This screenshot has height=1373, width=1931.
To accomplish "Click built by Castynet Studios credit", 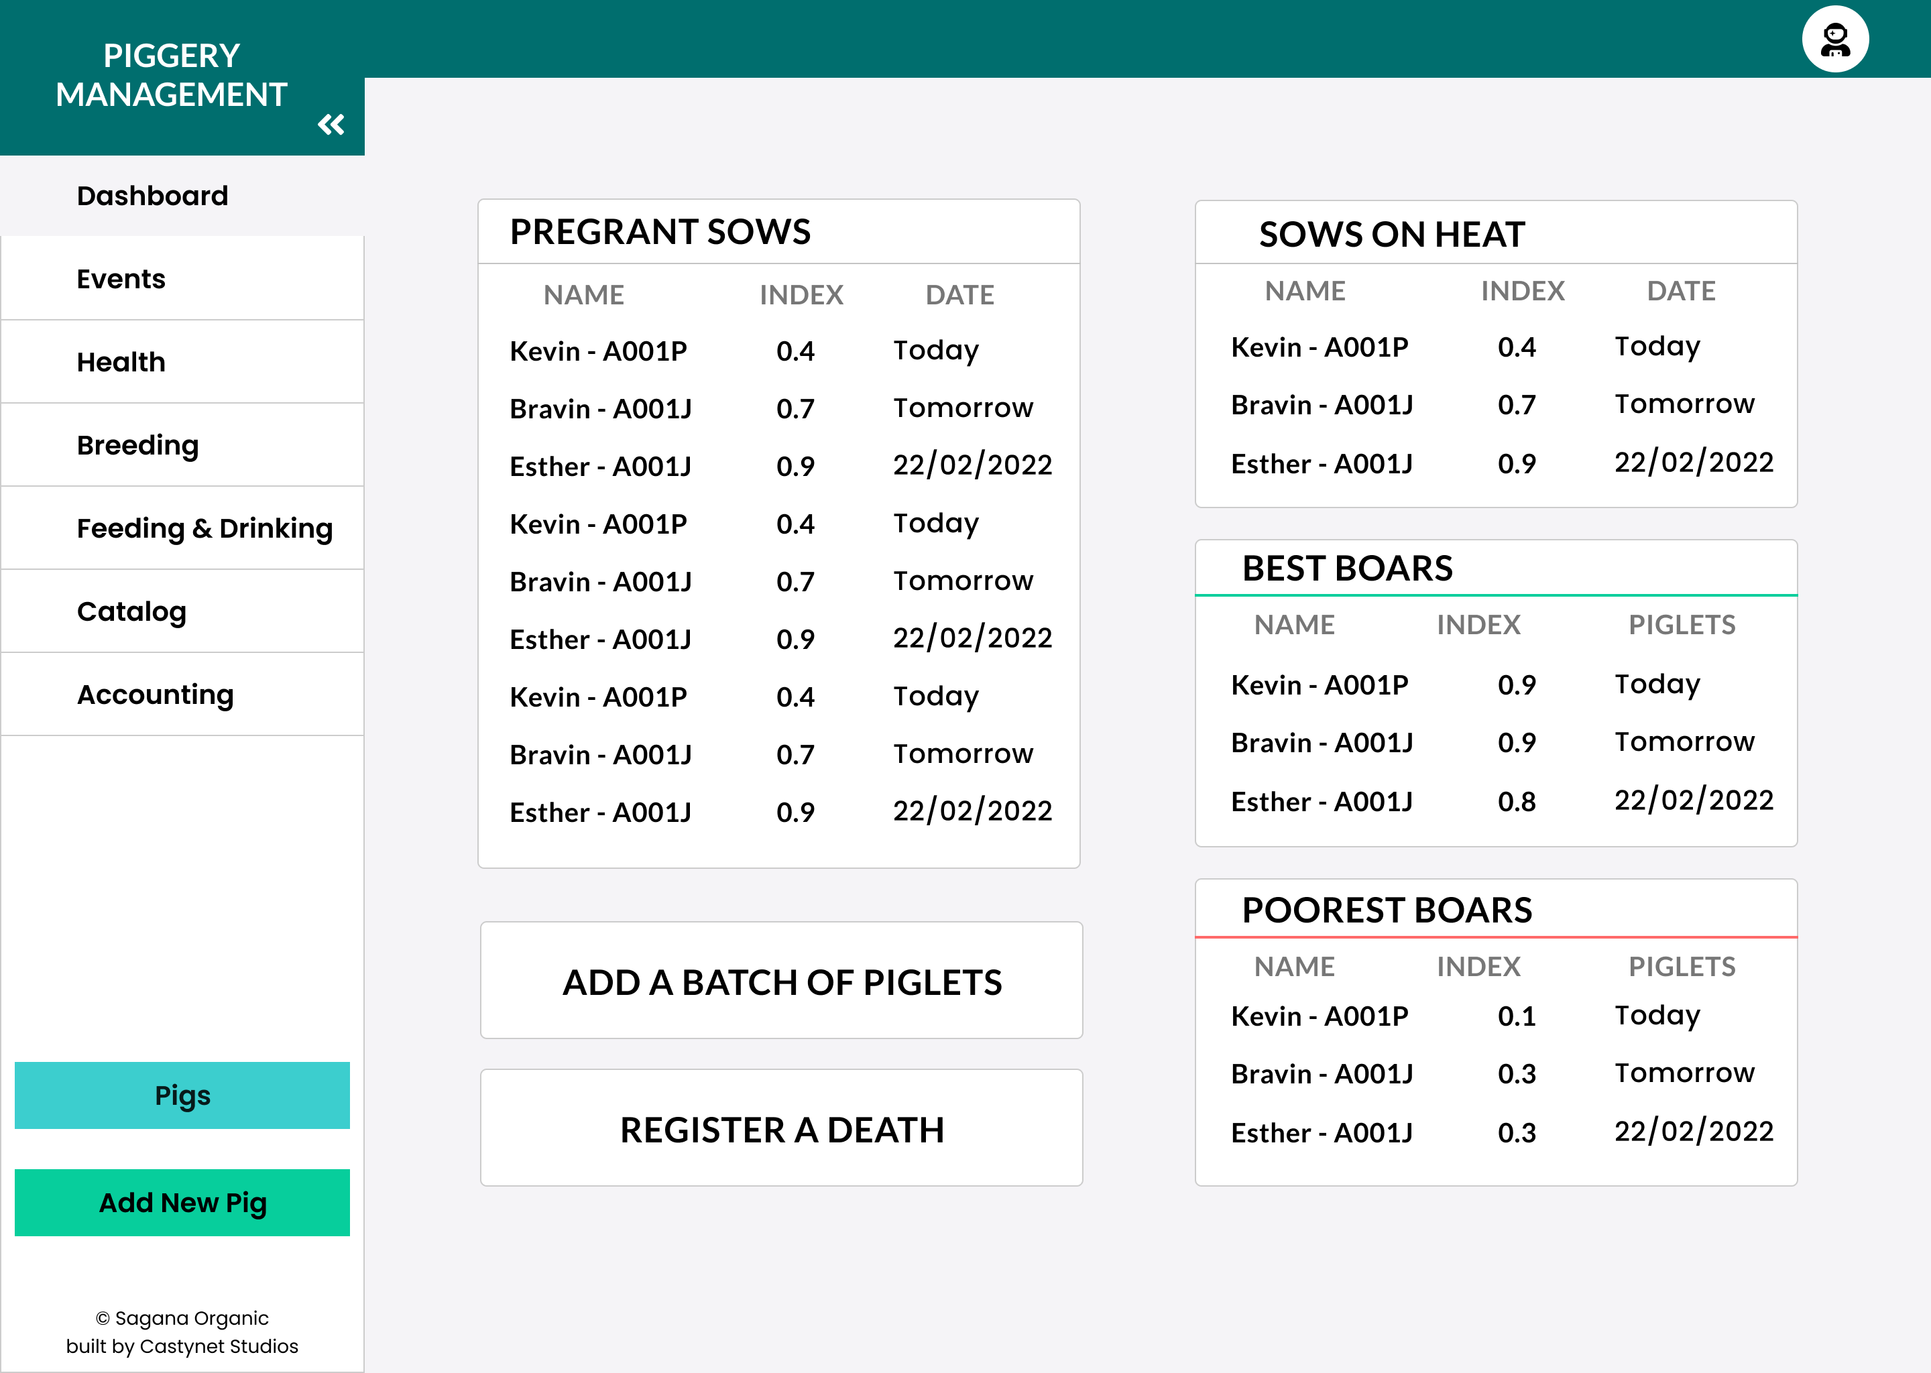I will click(x=182, y=1346).
